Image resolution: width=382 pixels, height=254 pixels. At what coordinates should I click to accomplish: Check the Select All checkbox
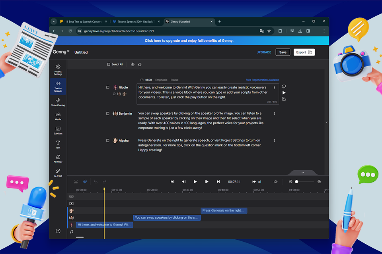[x=109, y=64]
